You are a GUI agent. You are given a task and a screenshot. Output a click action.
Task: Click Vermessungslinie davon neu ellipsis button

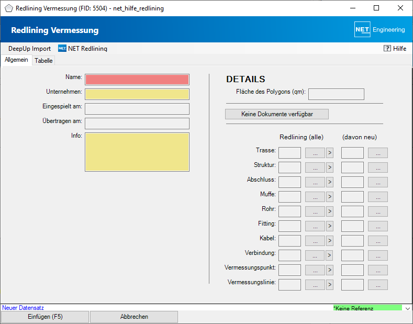[x=378, y=285]
